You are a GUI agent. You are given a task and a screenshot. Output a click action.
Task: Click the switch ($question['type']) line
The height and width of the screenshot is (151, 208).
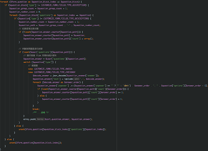click(40, 62)
